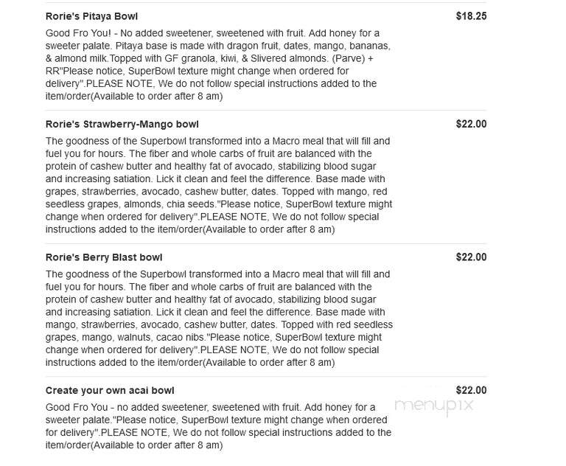Screen dimensions: 566x466
Task: Click divider line below Pitaya Bowl section
Action: coord(265,110)
